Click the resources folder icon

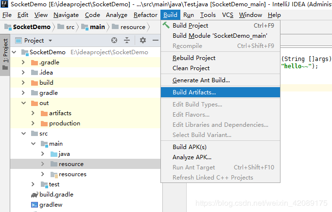pyautogui.click(x=54, y=175)
